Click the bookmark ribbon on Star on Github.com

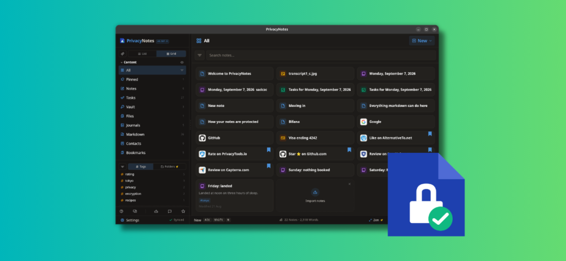pyautogui.click(x=349, y=150)
